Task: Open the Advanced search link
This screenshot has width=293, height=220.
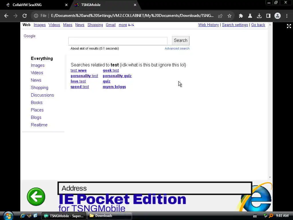Action: tap(177, 48)
